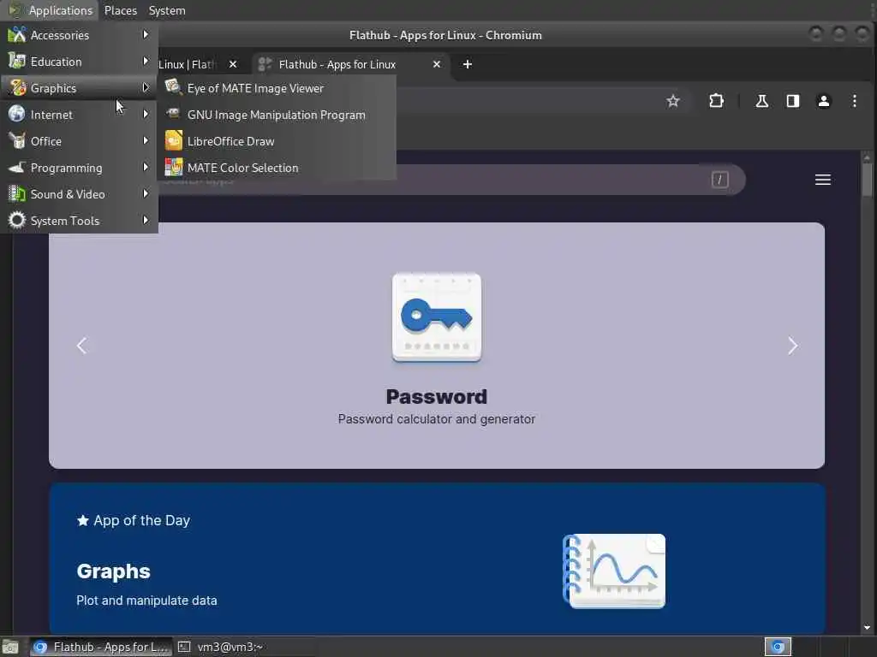Expand the Programming submenu arrow
877x657 pixels.
(146, 167)
